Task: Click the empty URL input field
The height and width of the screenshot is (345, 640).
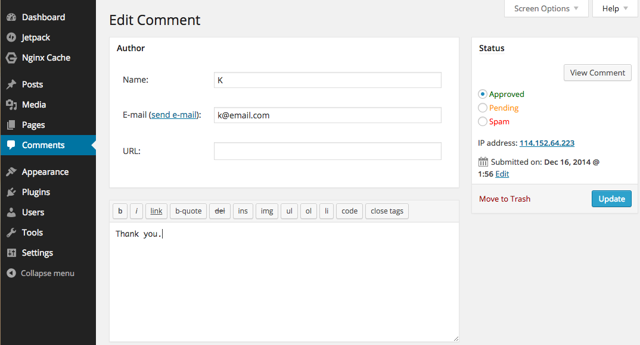Action: click(x=327, y=151)
